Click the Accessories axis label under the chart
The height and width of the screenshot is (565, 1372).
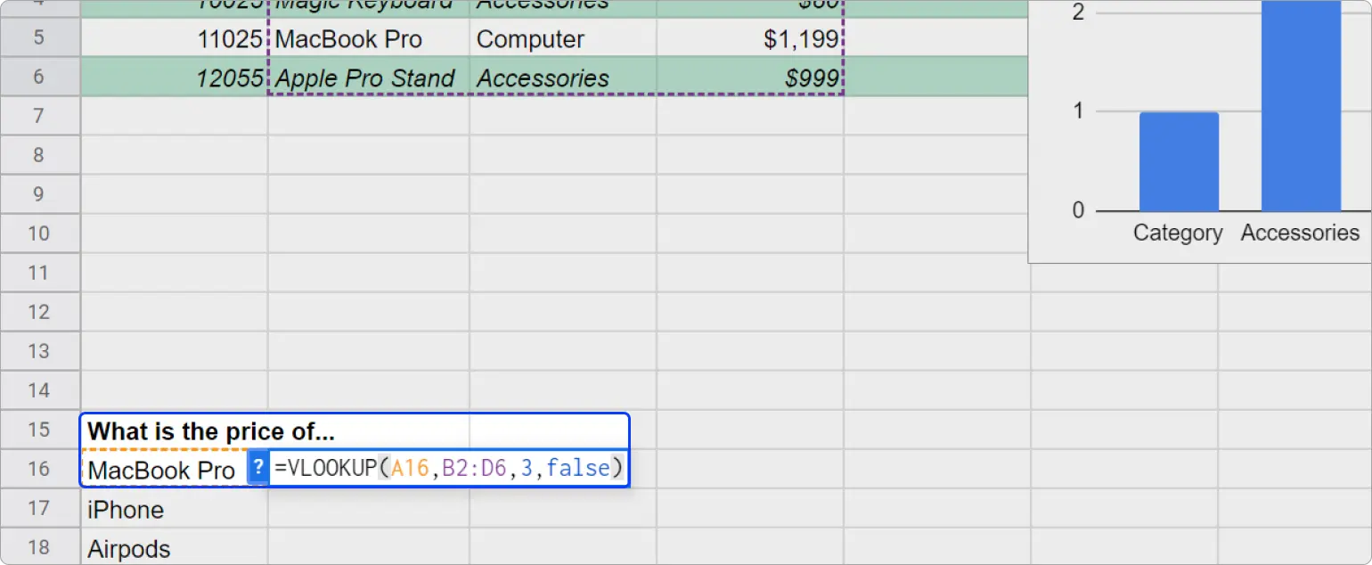pyautogui.click(x=1300, y=233)
